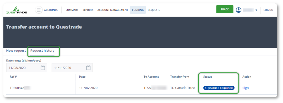The height and width of the screenshot is (103, 283).
Task: Open the Funding section
Action: pos(138,10)
